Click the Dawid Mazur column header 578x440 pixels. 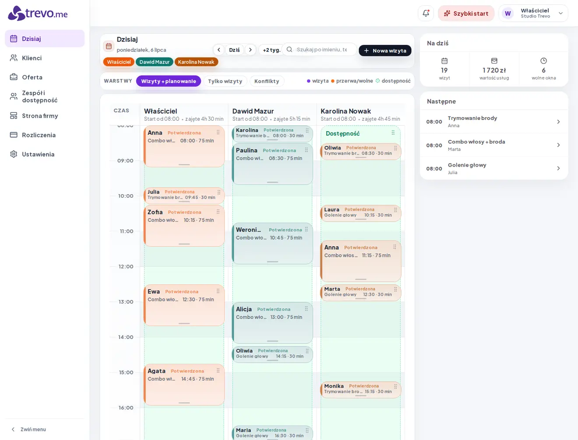click(x=271, y=115)
